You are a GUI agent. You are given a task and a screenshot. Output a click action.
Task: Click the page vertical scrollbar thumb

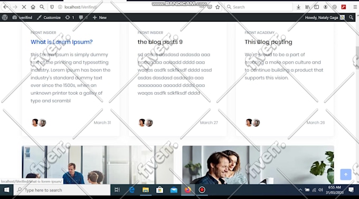357,57
